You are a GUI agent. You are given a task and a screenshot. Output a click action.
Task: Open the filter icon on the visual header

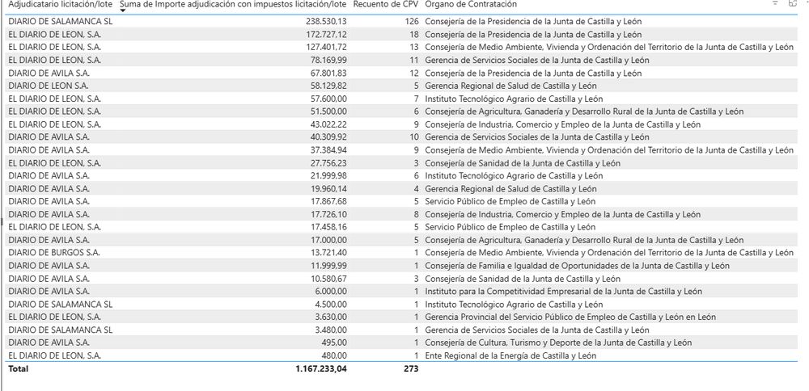(775, 2)
